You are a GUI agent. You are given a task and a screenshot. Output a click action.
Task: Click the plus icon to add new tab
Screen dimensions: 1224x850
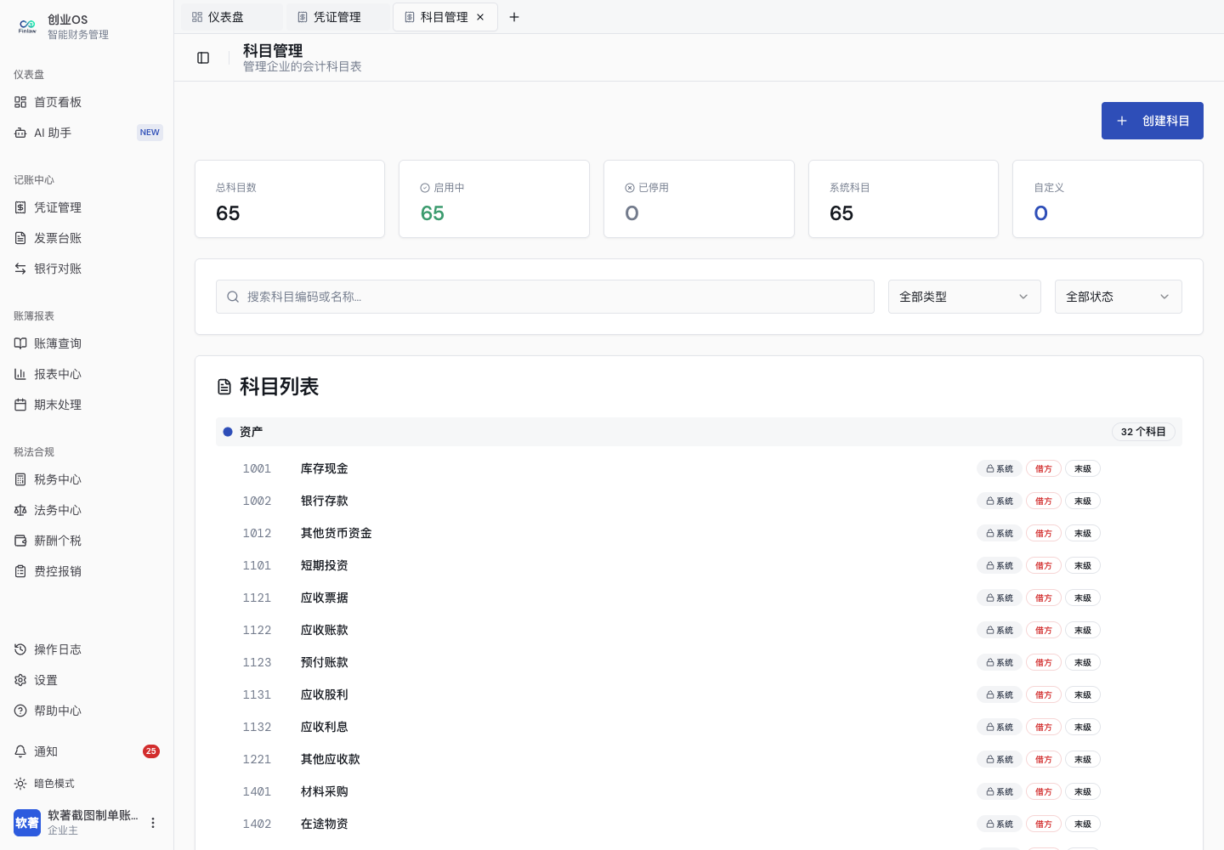click(514, 17)
